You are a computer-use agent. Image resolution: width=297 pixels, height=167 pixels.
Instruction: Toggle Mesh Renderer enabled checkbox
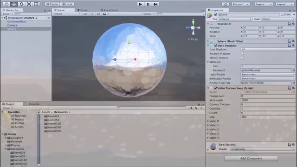pyautogui.click(x=215, y=45)
